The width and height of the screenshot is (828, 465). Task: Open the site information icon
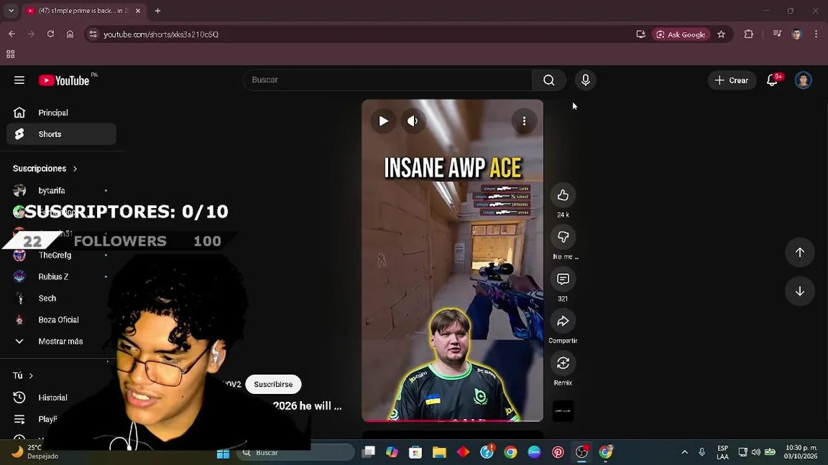[x=93, y=34]
